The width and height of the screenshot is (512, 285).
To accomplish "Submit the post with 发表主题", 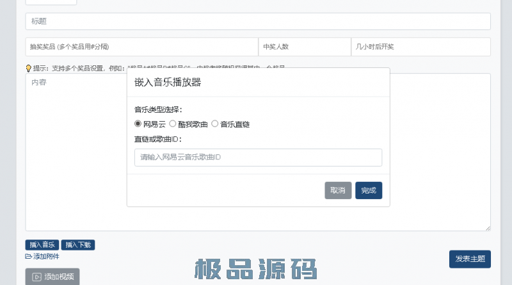I will 470,259.
